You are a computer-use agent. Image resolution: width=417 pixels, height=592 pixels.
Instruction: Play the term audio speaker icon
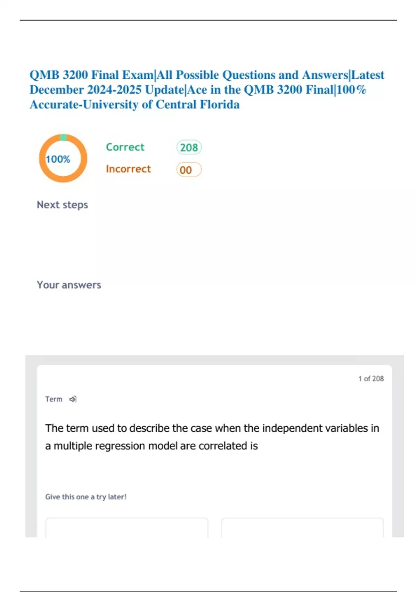[x=73, y=399]
